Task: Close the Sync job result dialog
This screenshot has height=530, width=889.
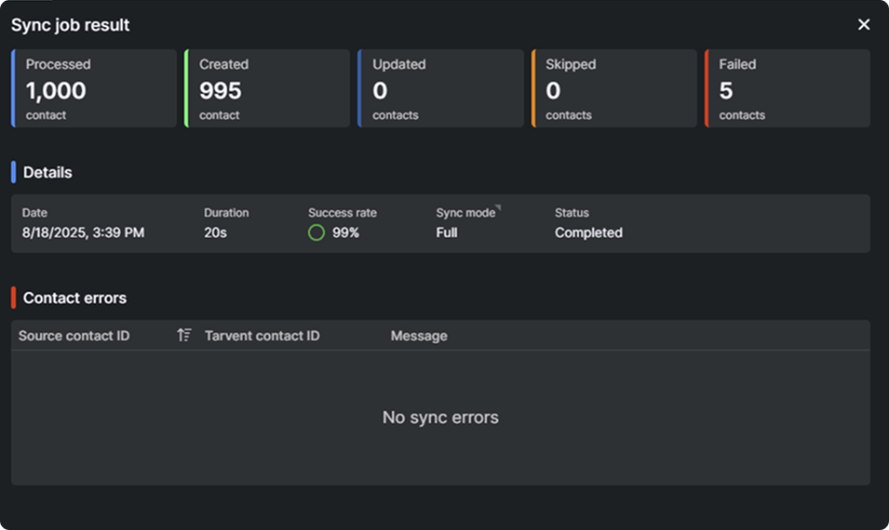Action: tap(864, 24)
